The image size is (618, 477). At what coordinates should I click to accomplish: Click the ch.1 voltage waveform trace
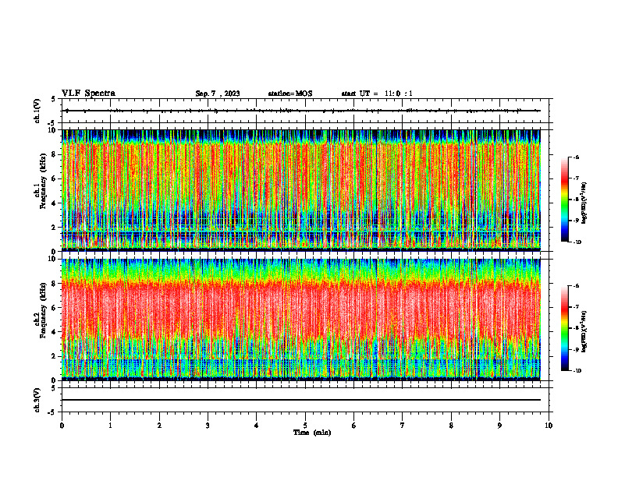(x=301, y=111)
